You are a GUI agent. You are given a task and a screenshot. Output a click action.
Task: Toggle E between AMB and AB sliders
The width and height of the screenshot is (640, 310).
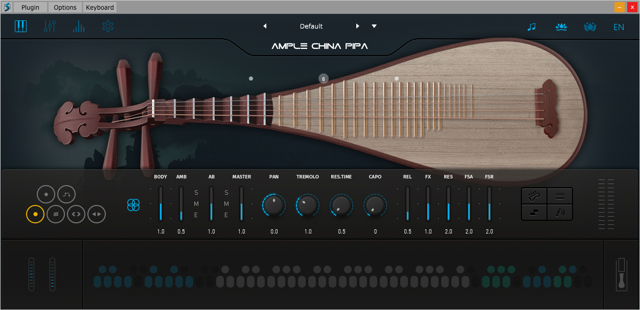pyautogui.click(x=196, y=215)
